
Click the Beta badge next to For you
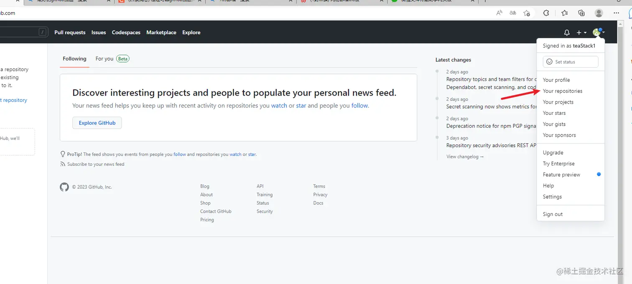pos(122,59)
